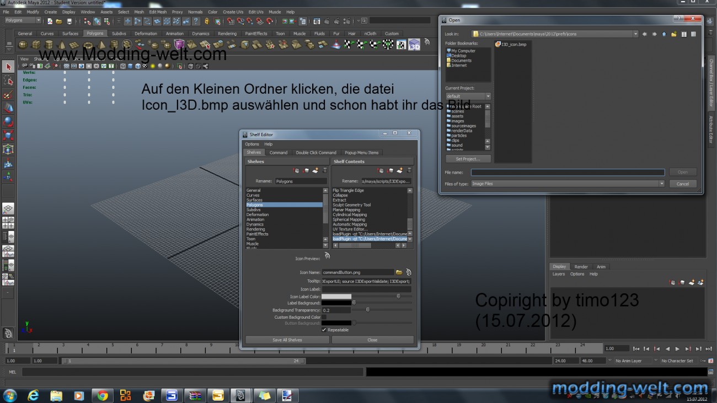The image size is (717, 403).
Task: Switch to the Custom shelf tab
Action: tap(392, 34)
